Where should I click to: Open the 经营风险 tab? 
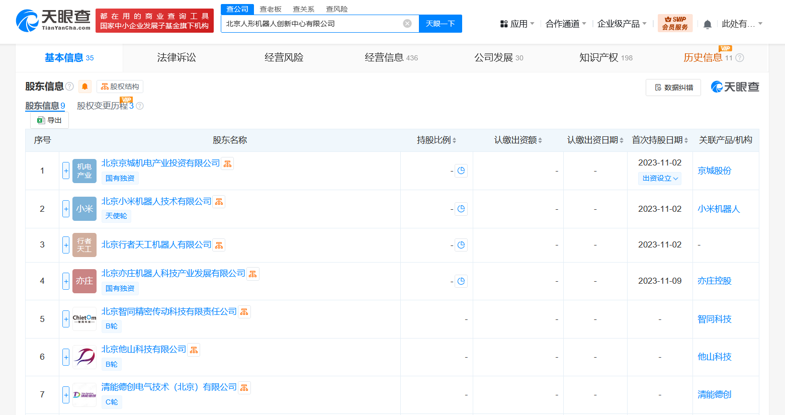coord(284,58)
